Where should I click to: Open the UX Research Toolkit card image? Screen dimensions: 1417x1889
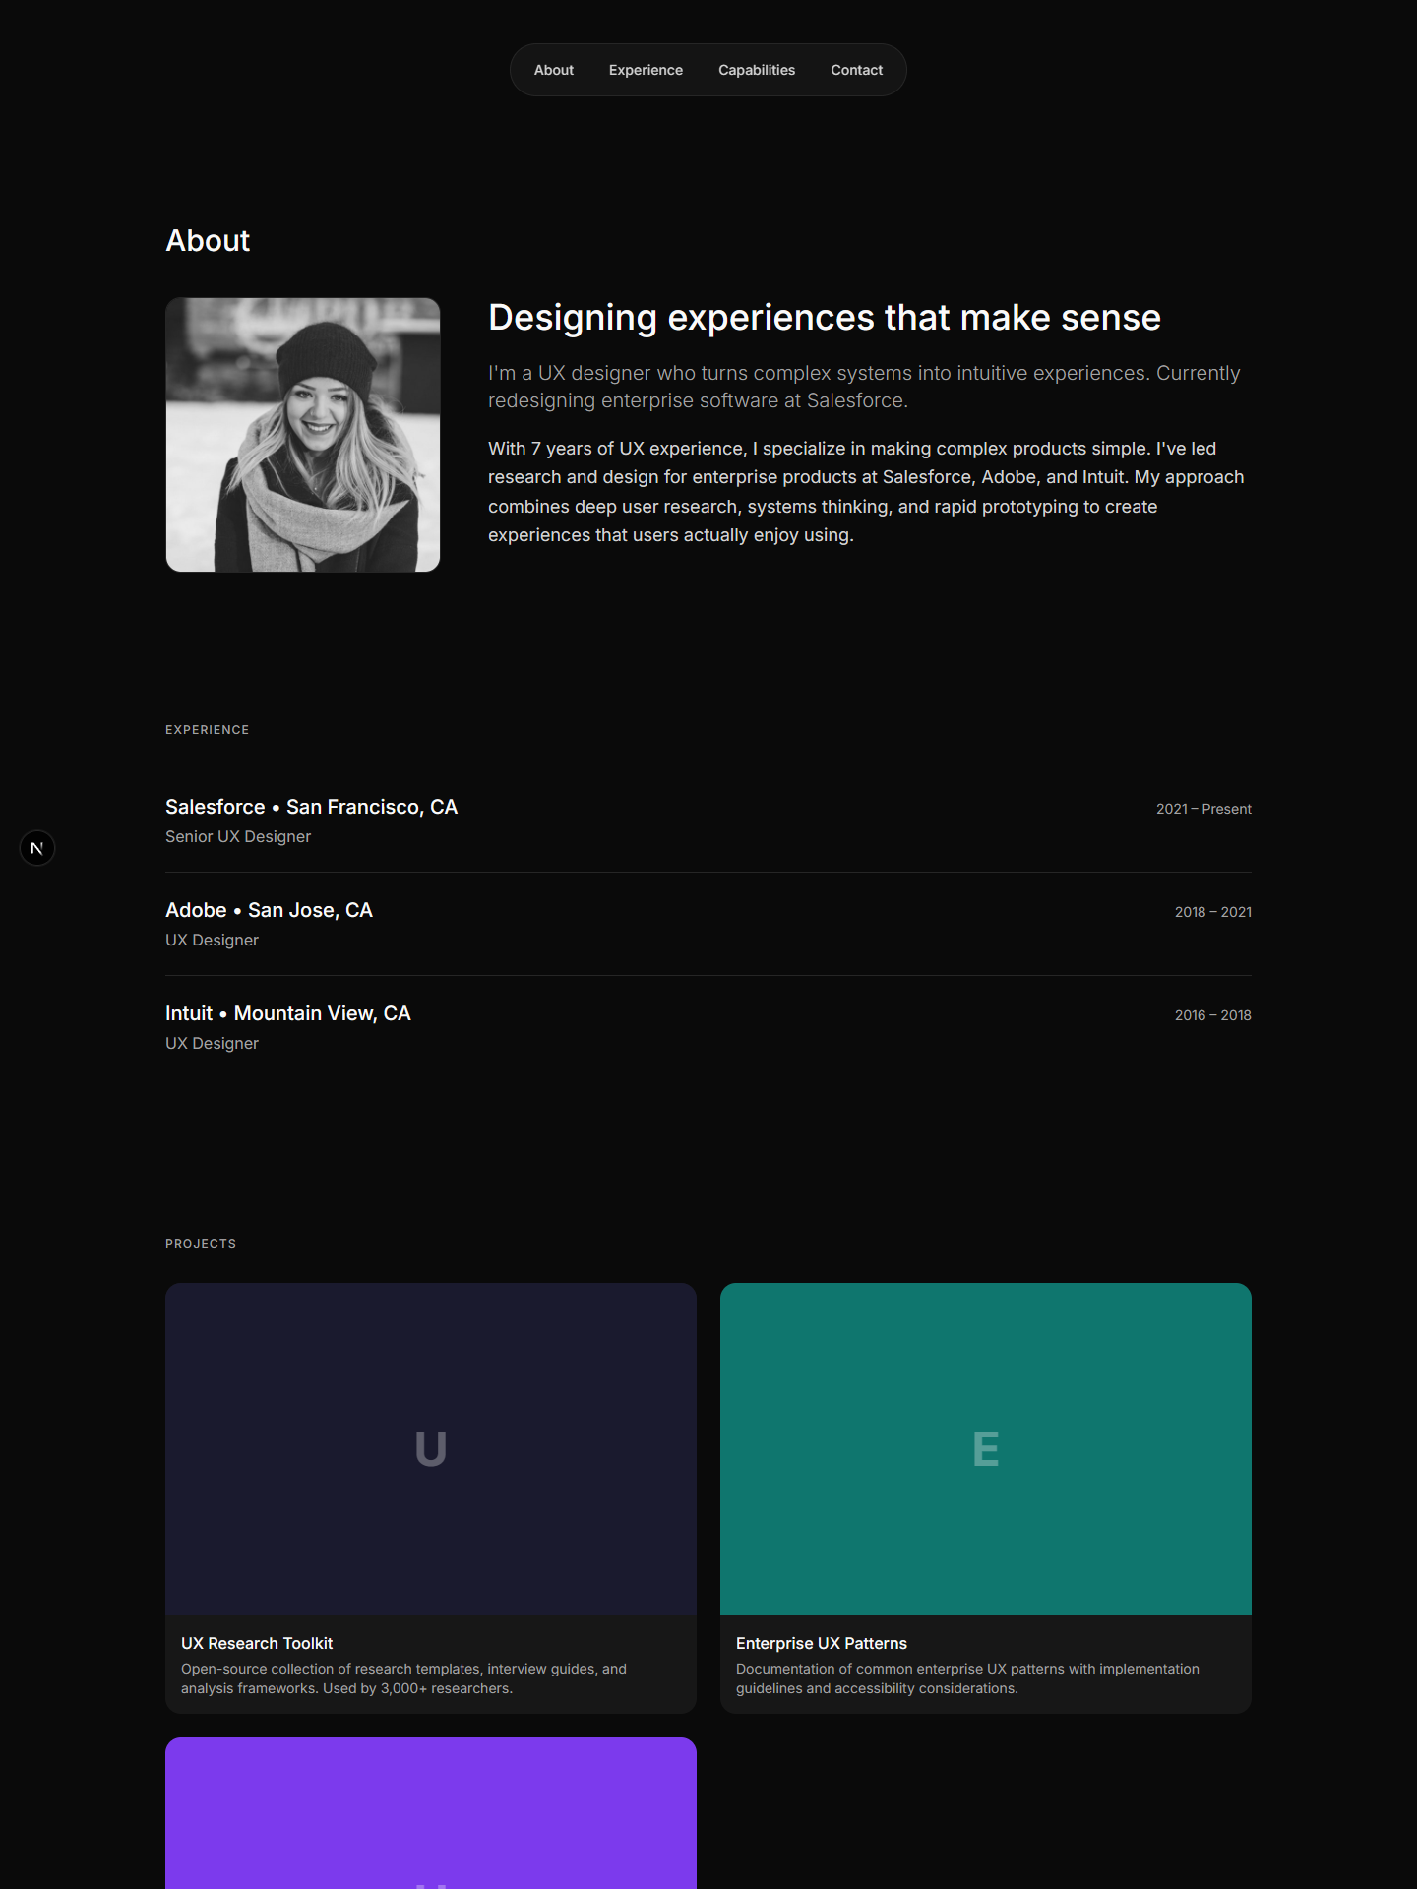coord(431,1449)
